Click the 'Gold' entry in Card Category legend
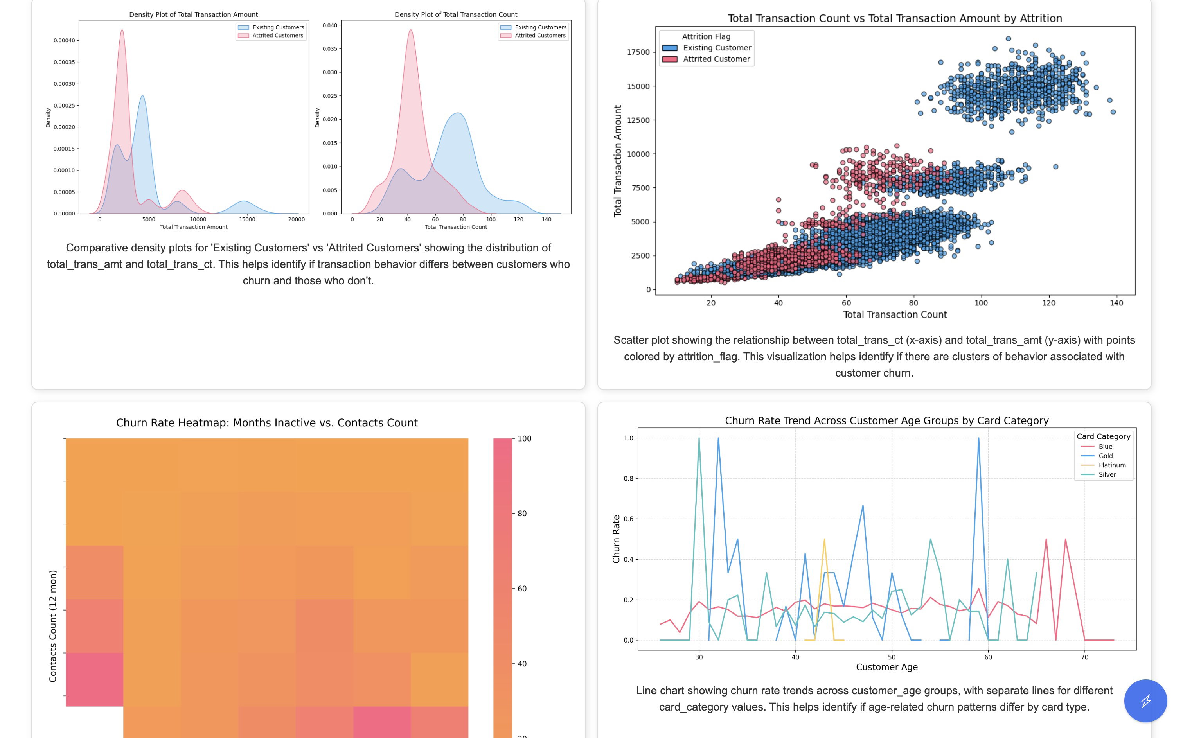The image size is (1183, 738). [x=1106, y=456]
